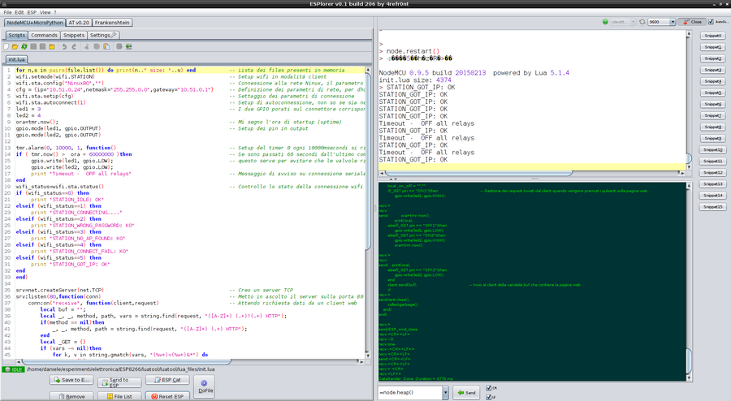This screenshot has width=731, height=401.
Task: Click the Cut scissors icon
Action: (x=88, y=47)
